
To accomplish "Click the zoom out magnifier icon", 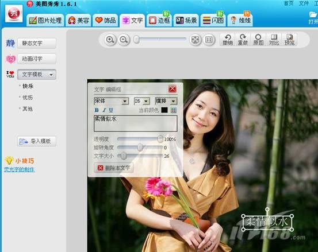I will click(x=124, y=40).
